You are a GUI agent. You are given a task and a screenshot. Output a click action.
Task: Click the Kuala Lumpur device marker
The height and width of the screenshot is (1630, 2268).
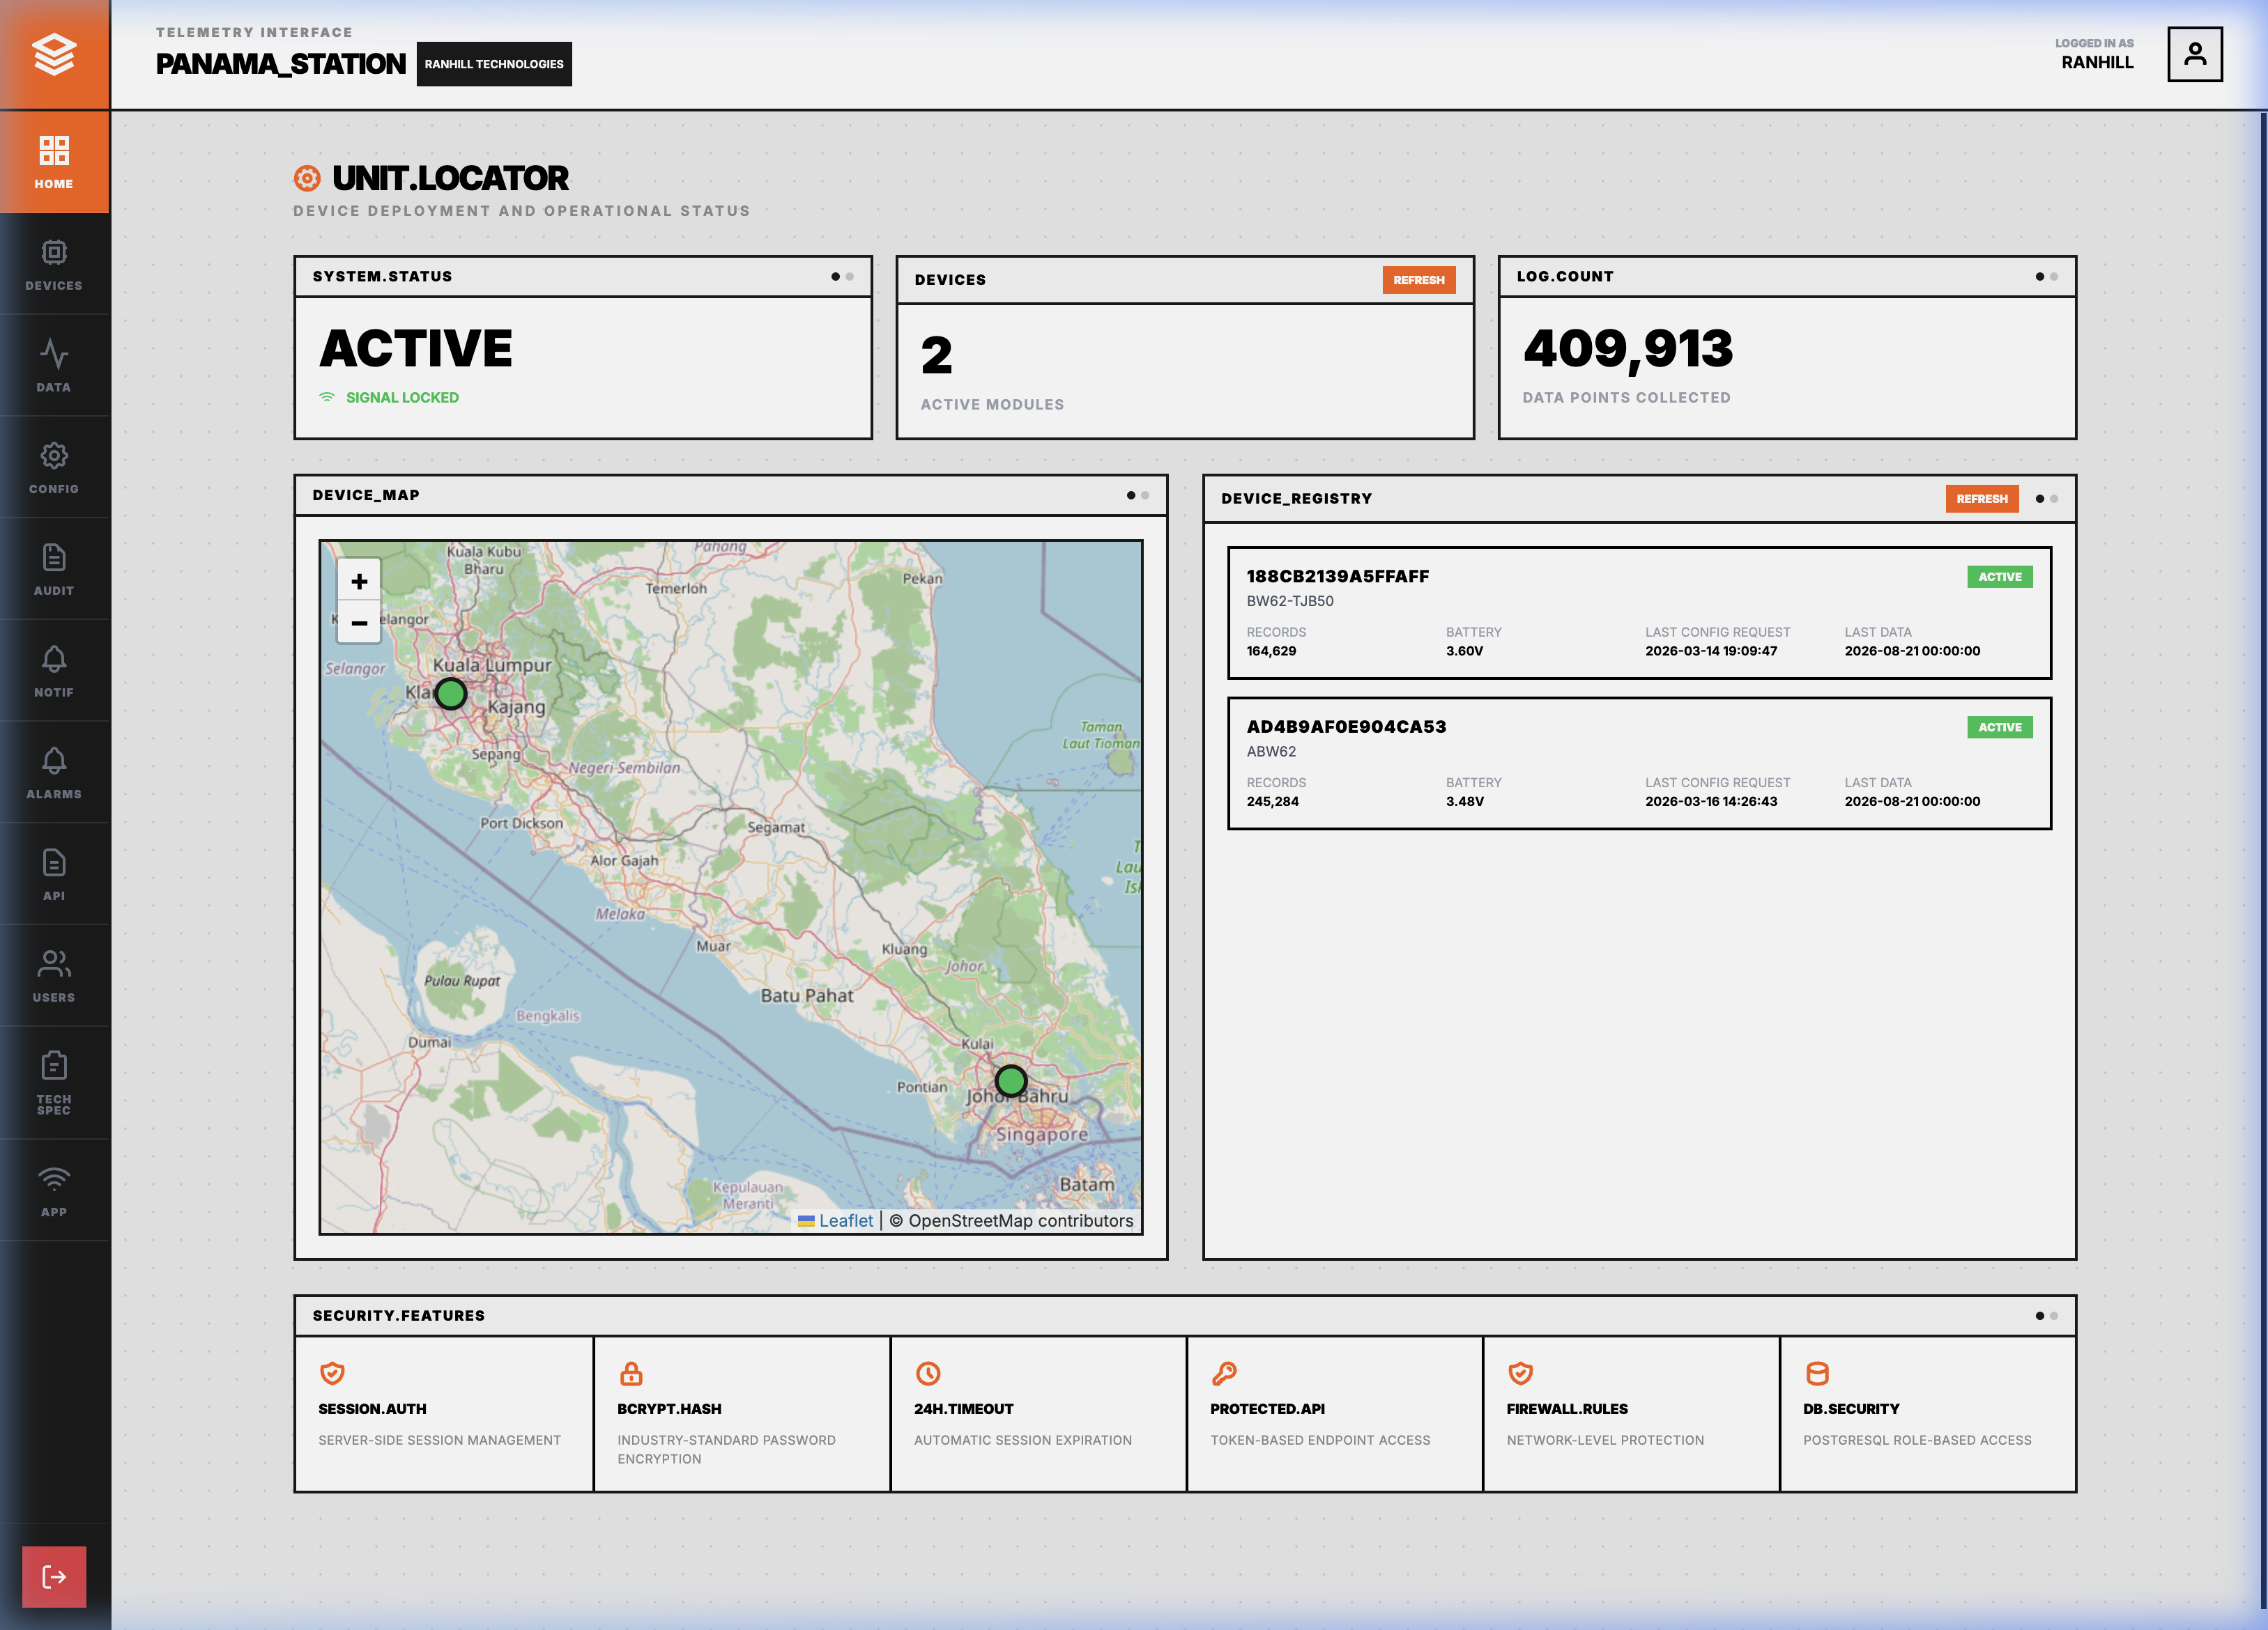click(451, 694)
